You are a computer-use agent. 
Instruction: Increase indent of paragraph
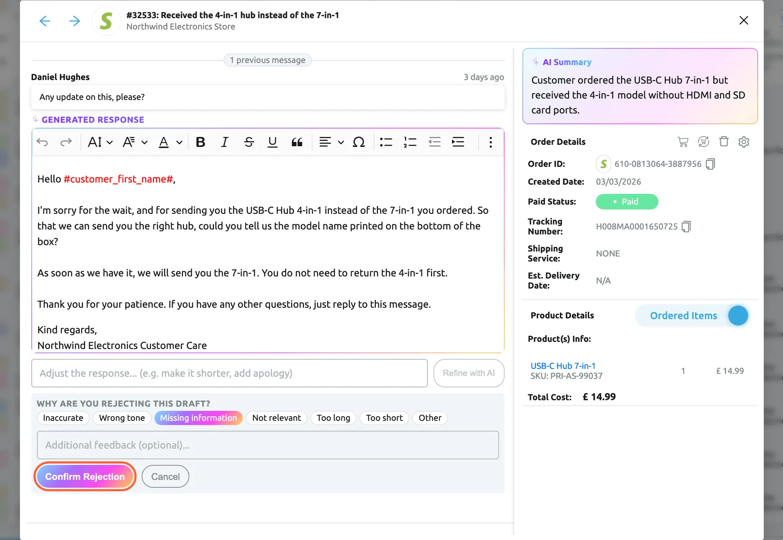pos(458,142)
